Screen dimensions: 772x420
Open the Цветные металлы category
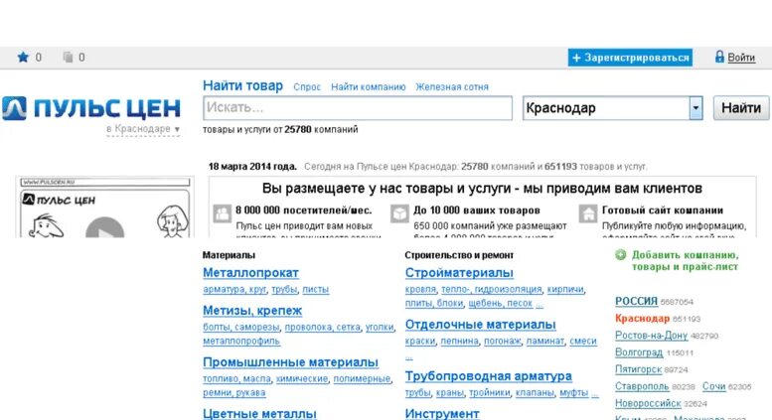[x=259, y=414]
